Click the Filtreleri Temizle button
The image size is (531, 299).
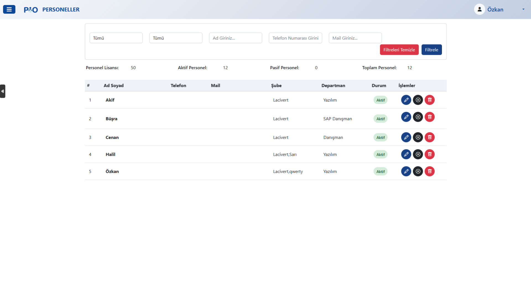(399, 50)
